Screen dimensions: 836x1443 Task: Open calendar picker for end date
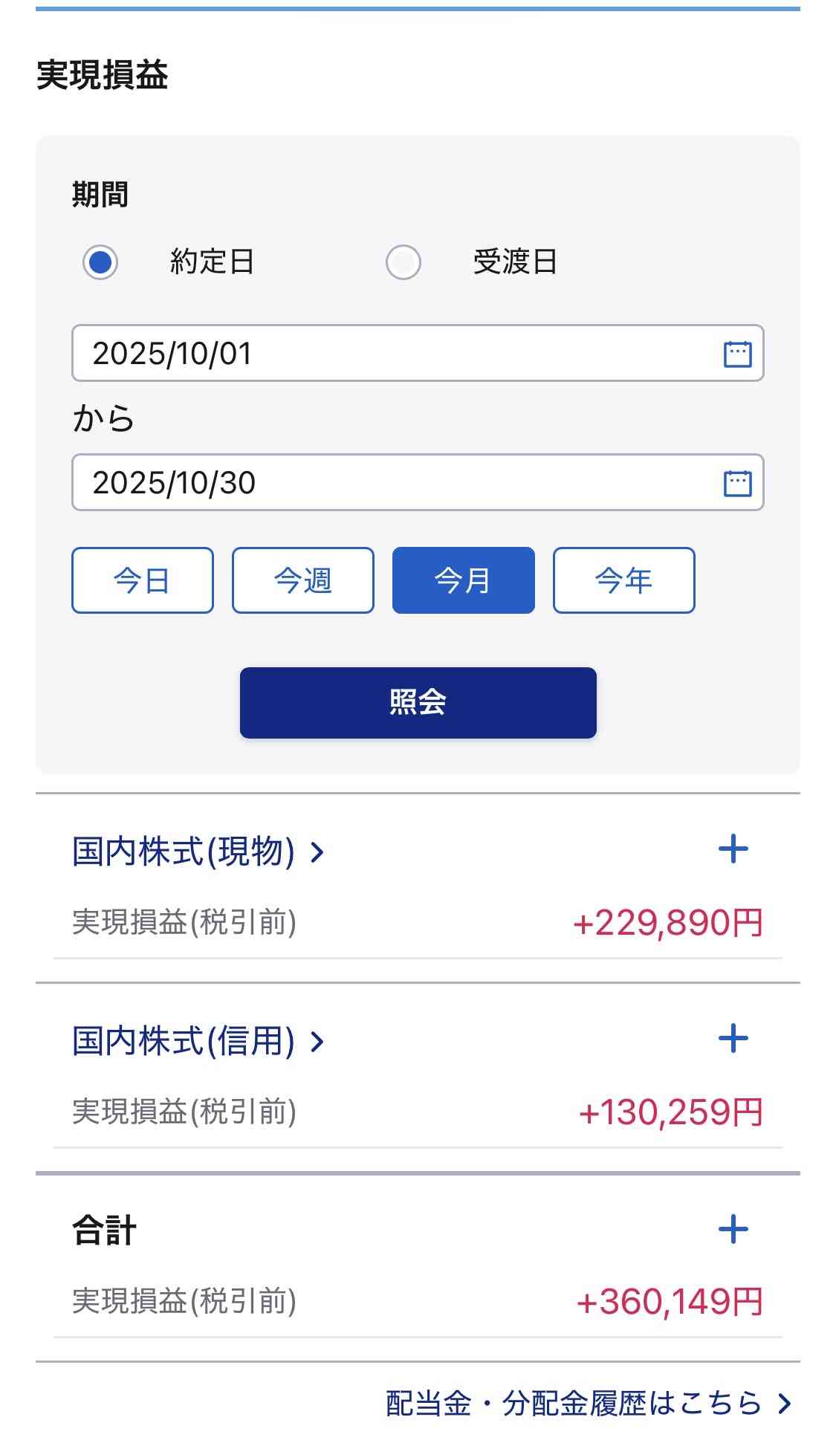(x=737, y=483)
